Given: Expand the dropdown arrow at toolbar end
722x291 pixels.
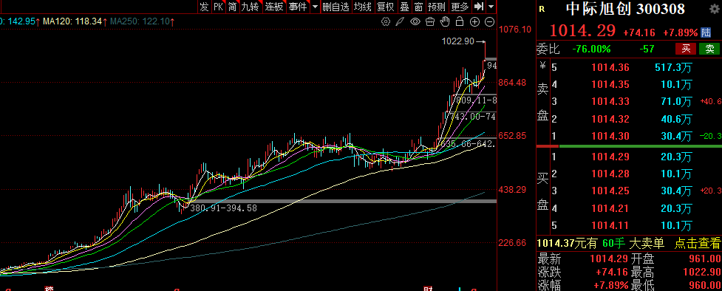Looking at the screenshot, I should point(491,7).
